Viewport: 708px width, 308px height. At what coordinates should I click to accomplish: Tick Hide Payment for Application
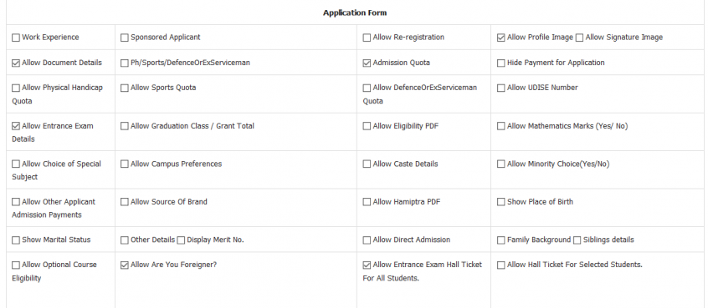click(500, 63)
